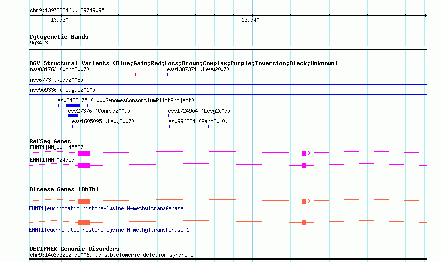The height and width of the screenshot is (262, 441).
Task: Select the small orange exon of second OMIM gene
Action: click(304, 223)
